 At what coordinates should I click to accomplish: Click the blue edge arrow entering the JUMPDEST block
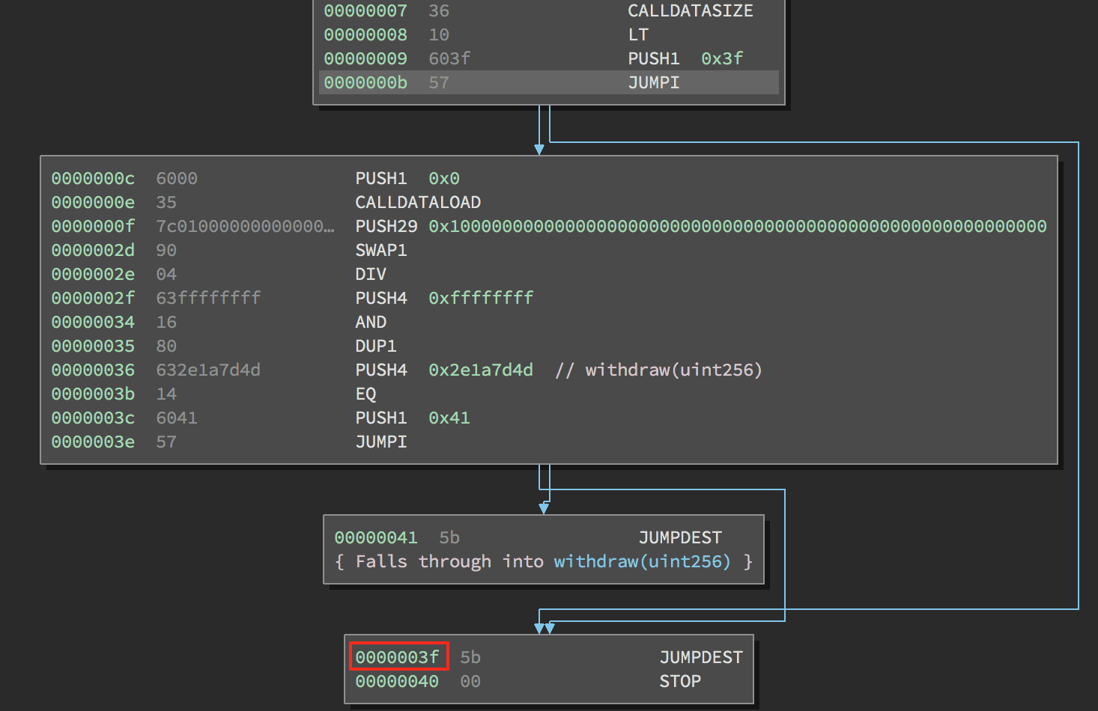pyautogui.click(x=544, y=507)
